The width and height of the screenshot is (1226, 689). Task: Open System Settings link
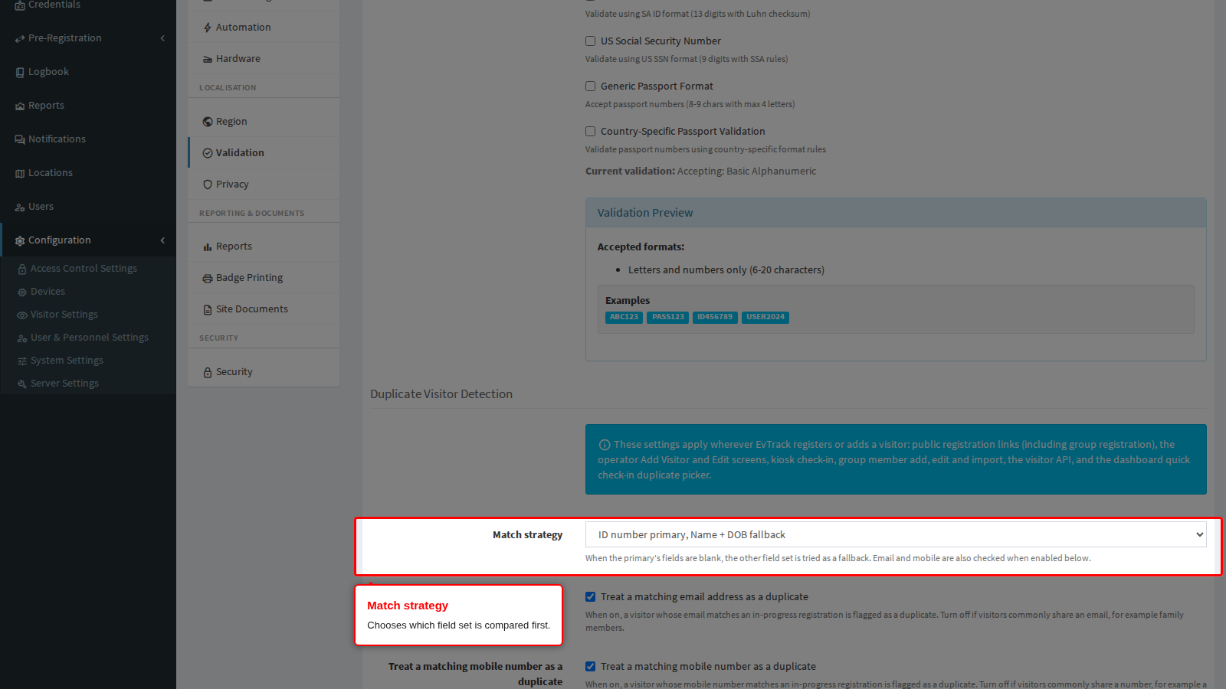click(67, 361)
